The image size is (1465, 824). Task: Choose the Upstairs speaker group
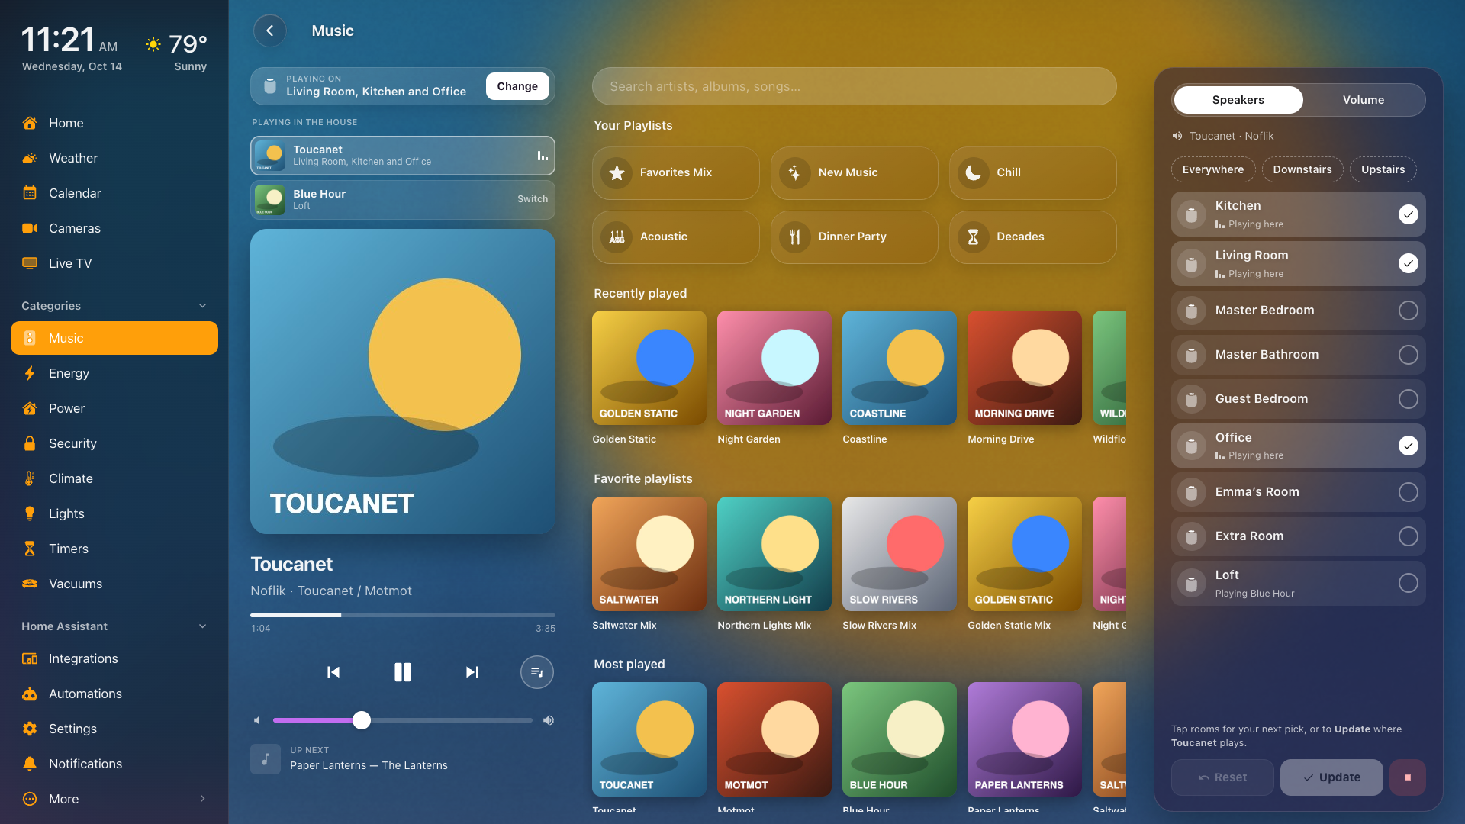(1383, 169)
